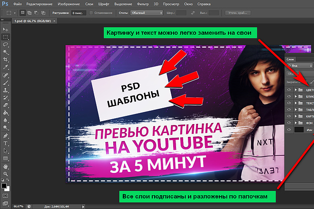
Task: Click the Растушевка input field
Action: 78,13
